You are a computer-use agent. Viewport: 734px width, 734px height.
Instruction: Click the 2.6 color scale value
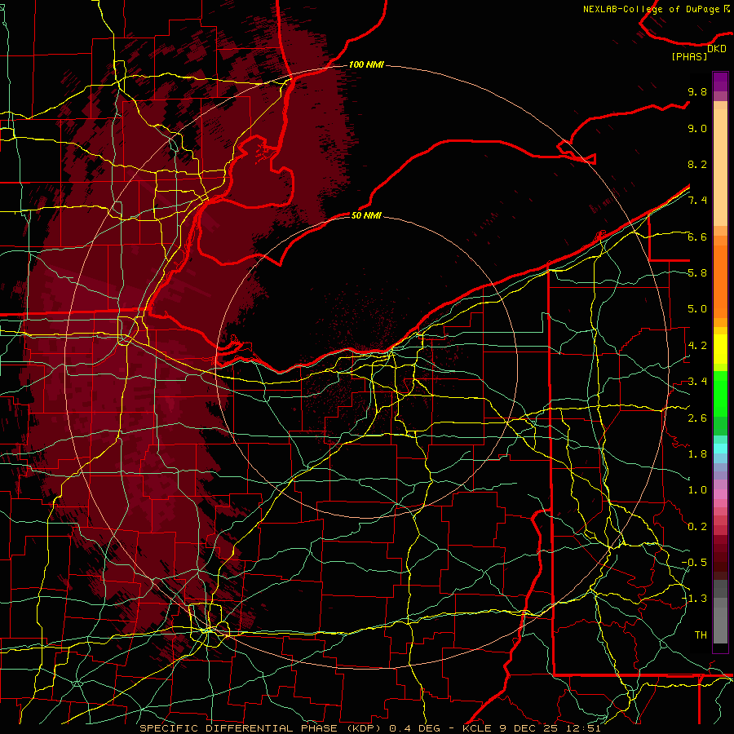tap(697, 418)
